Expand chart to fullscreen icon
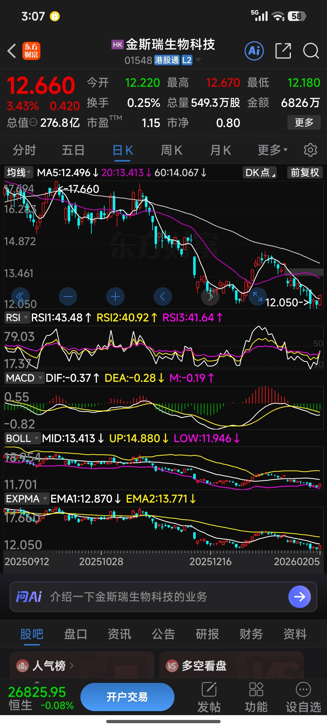327x728 pixels. point(258,296)
